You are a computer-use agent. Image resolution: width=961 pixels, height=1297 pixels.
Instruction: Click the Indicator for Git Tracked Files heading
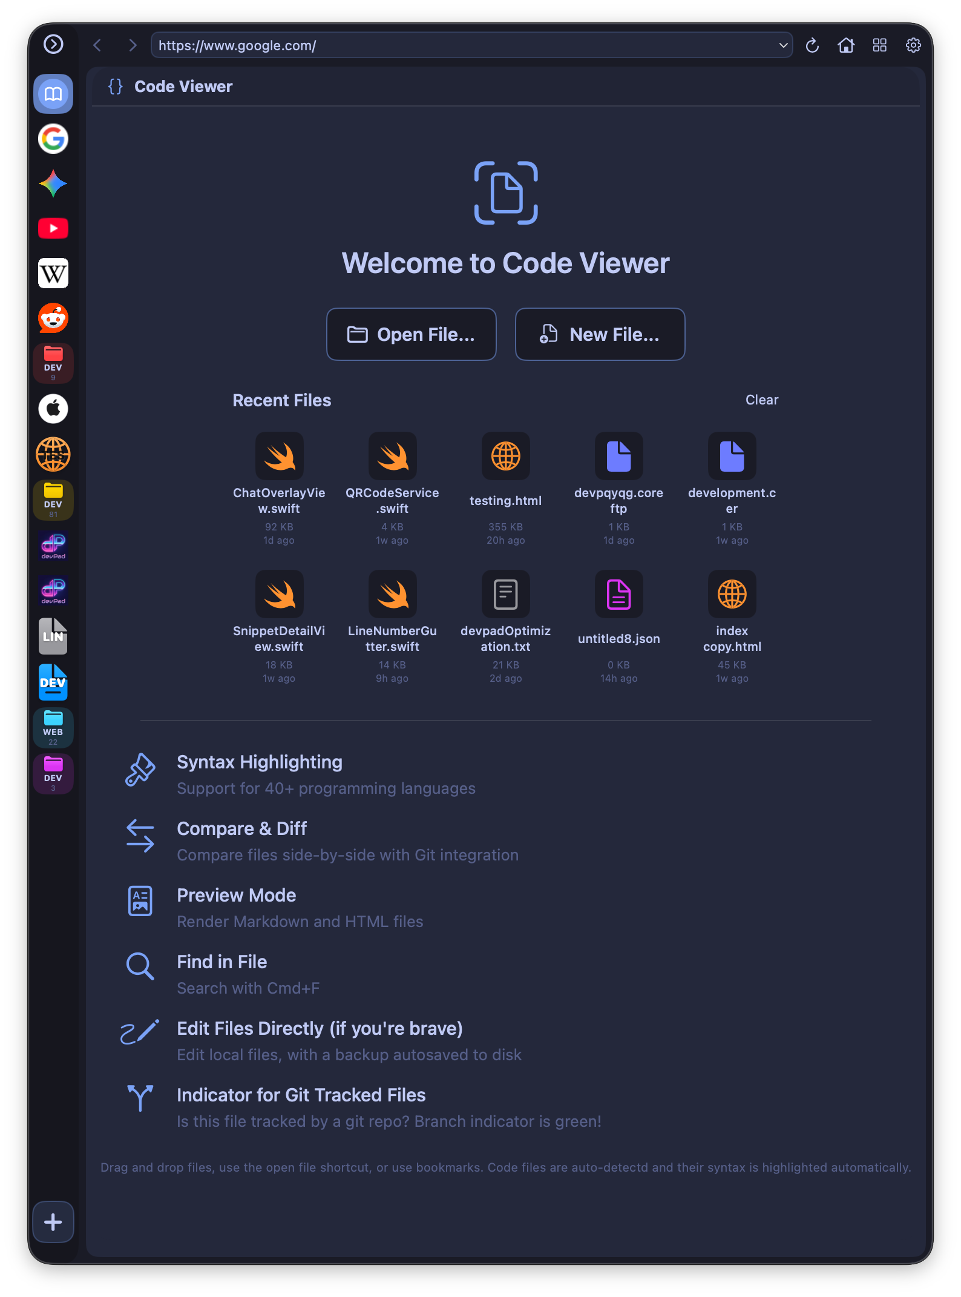coord(301,1095)
